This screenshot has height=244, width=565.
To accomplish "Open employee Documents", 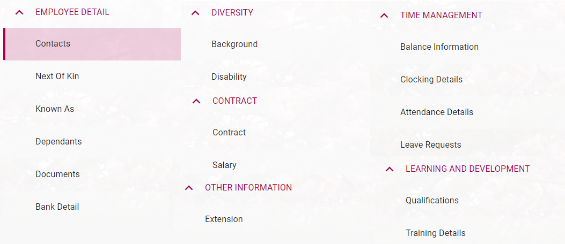I will click(x=57, y=174).
